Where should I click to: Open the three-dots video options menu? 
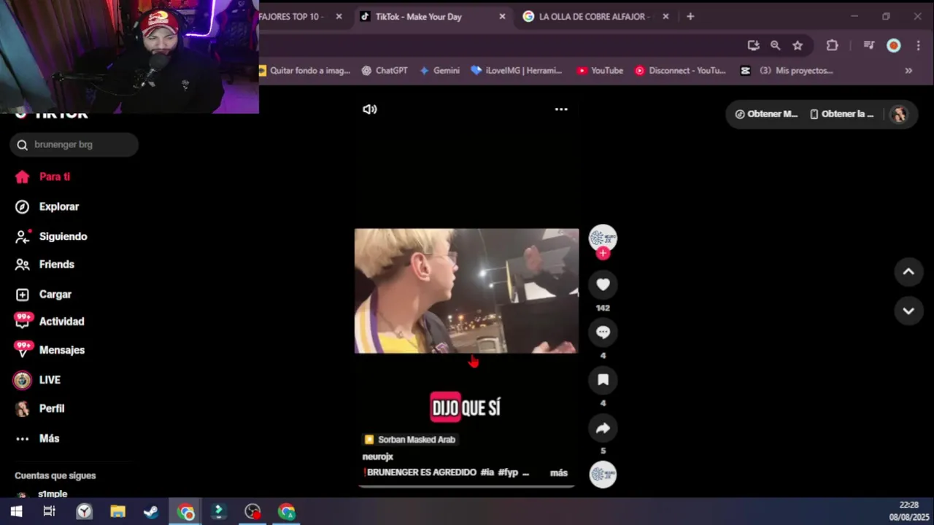coord(561,109)
